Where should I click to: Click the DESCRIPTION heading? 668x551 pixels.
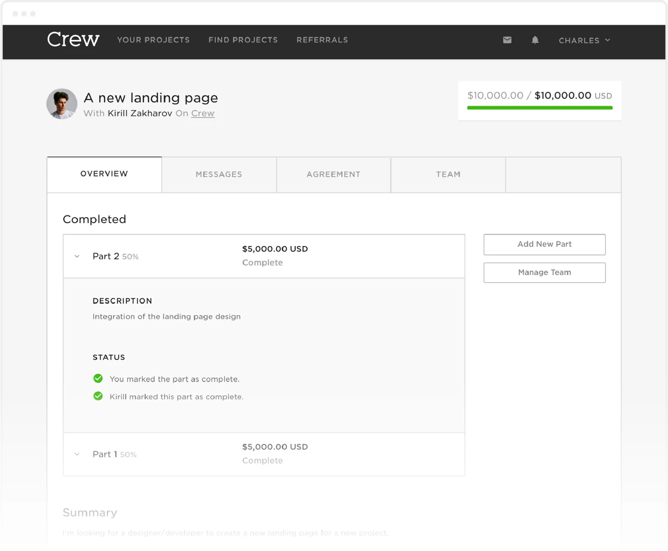click(122, 301)
